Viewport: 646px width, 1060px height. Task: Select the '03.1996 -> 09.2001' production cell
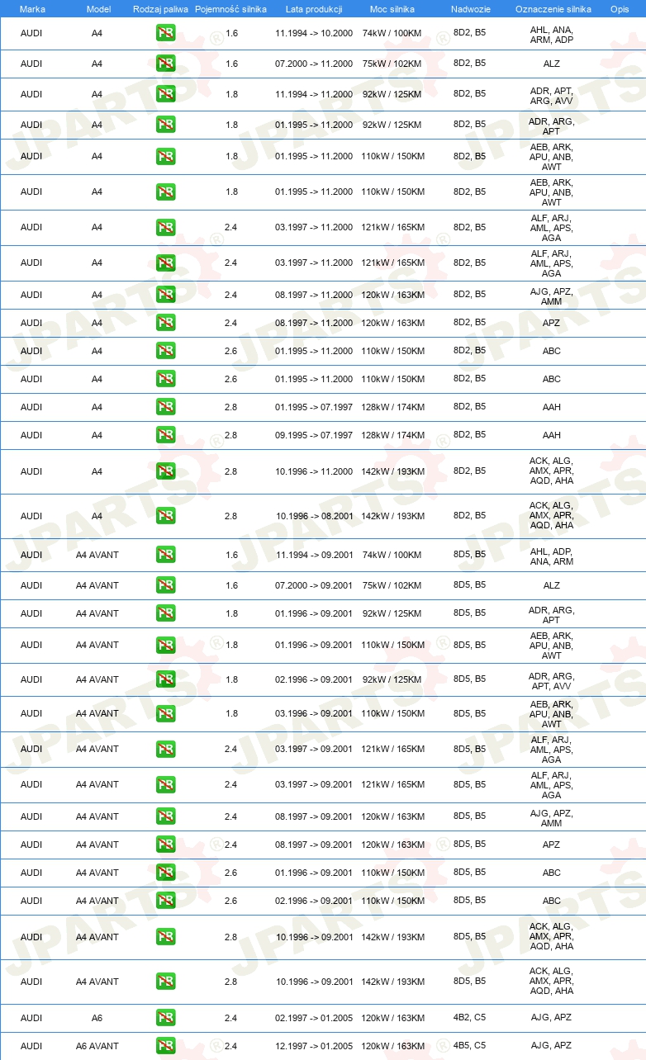coord(314,713)
